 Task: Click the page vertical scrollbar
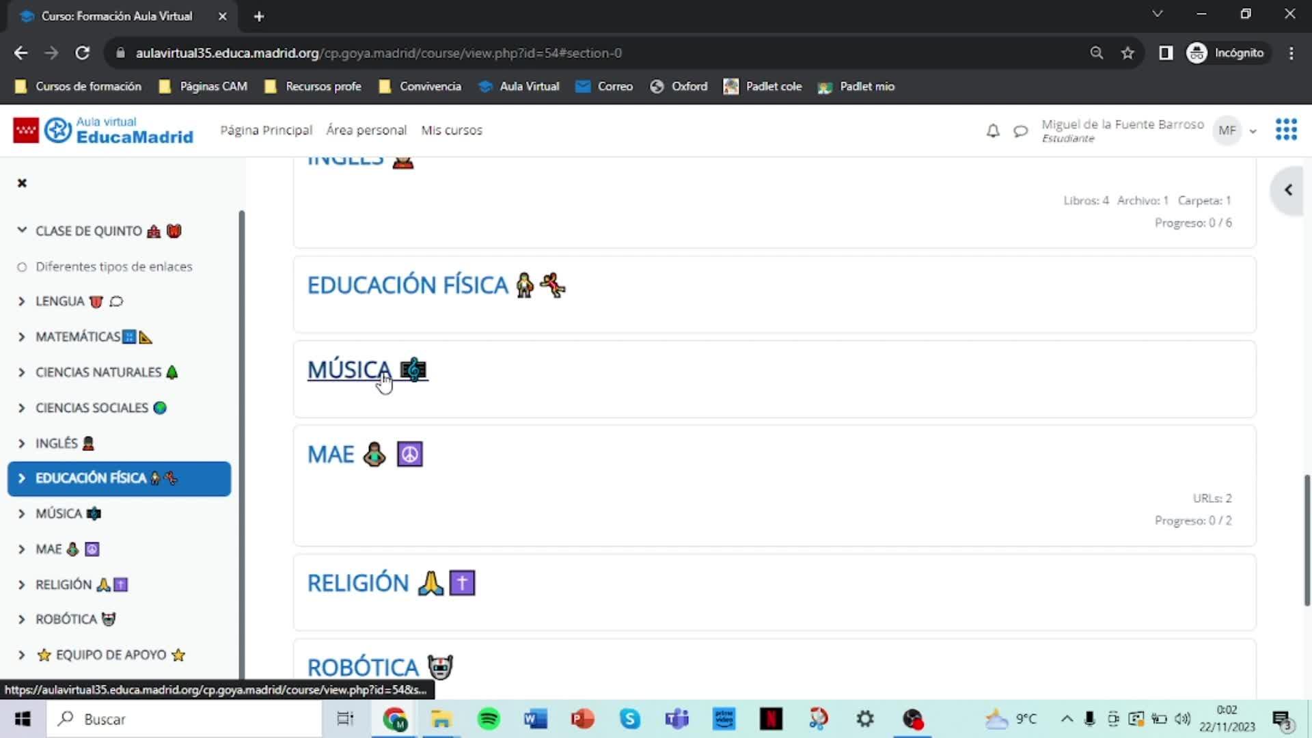click(1307, 540)
